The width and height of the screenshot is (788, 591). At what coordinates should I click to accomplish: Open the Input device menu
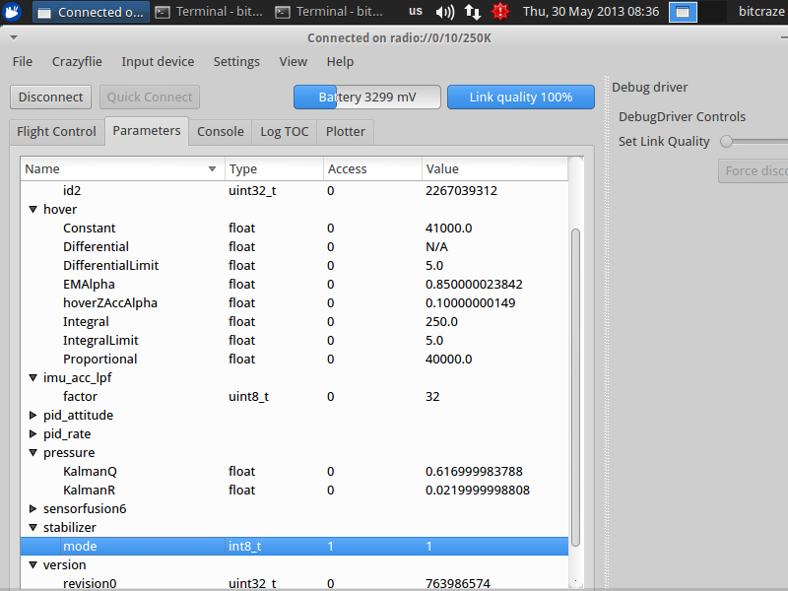click(x=158, y=61)
